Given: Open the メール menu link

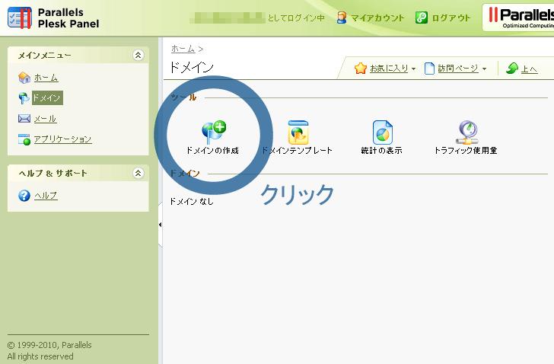Looking at the screenshot, I should coord(45,119).
